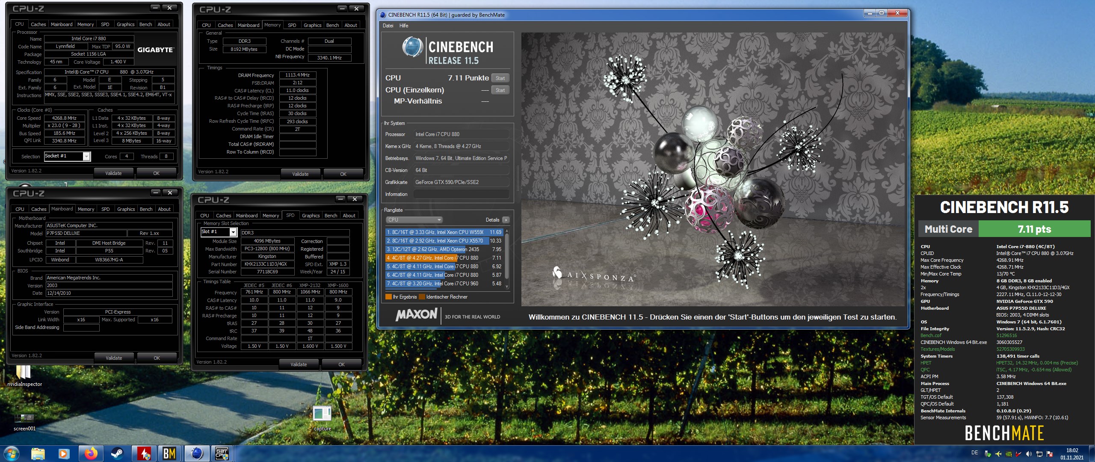Open the Action Center flag icon

[1049, 454]
